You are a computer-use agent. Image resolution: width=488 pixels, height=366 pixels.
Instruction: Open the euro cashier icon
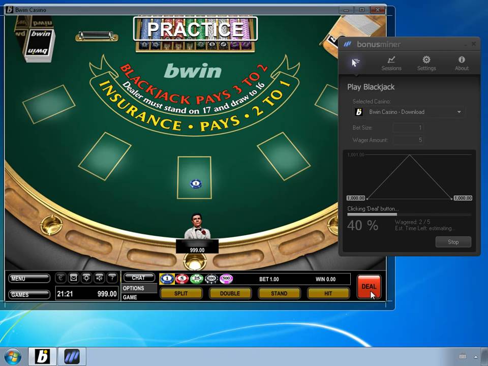60,278
